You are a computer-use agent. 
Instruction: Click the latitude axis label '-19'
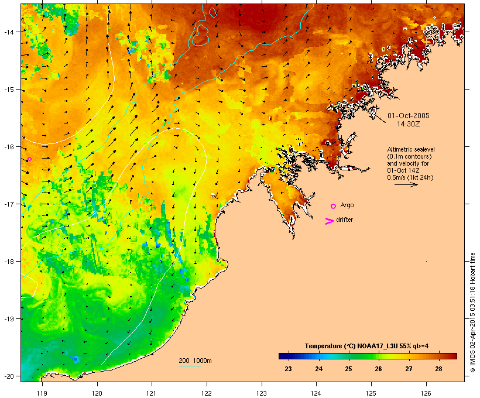[9, 319]
